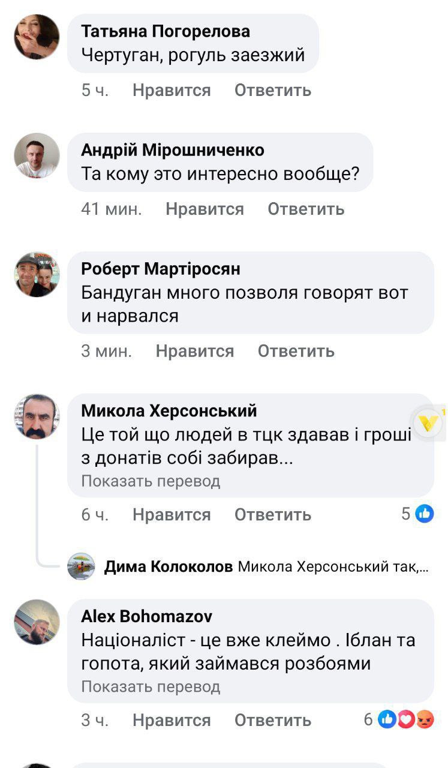448x768 pixels.
Task: Click Нравится under Роберт Мартіросян's comment
Action: pyautogui.click(x=193, y=352)
